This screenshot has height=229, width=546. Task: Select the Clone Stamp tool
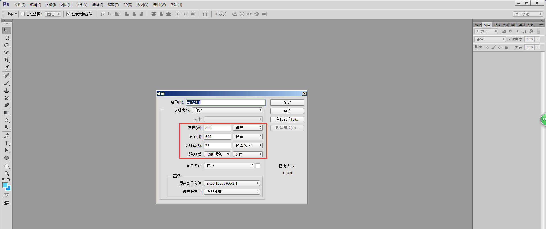(x=7, y=90)
